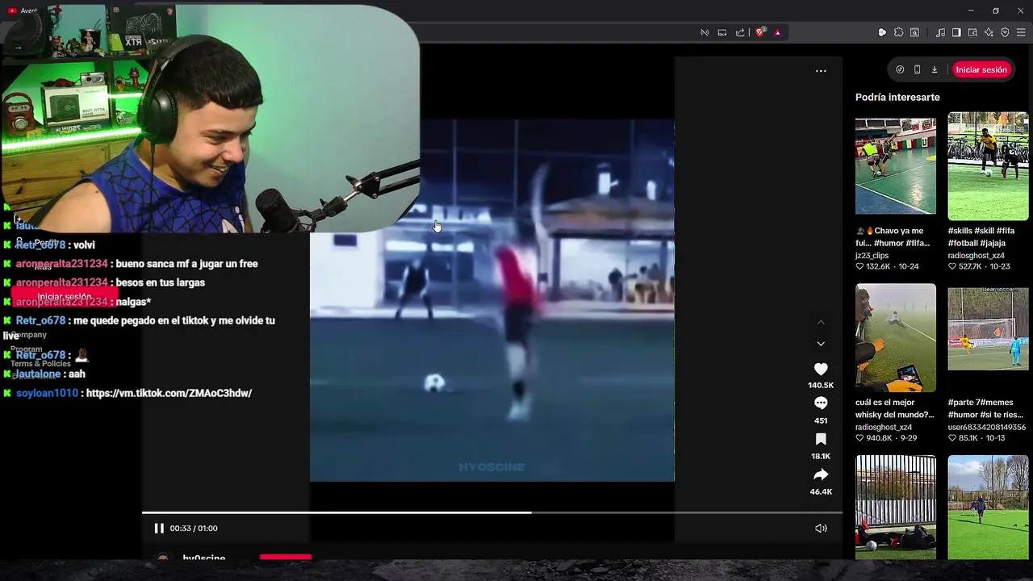Open the vm.tiktok.com link in chat

169,393
